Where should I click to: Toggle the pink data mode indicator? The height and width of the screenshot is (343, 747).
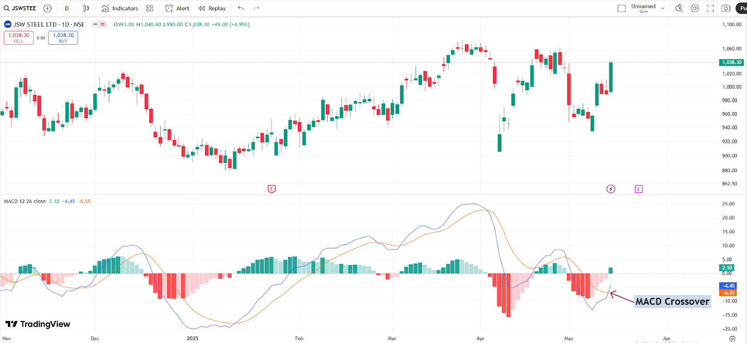[x=103, y=24]
